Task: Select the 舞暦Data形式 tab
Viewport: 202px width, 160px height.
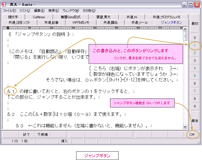Action: point(70,17)
